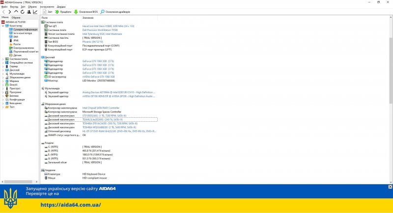Click the Звіт report button

[48, 11]
